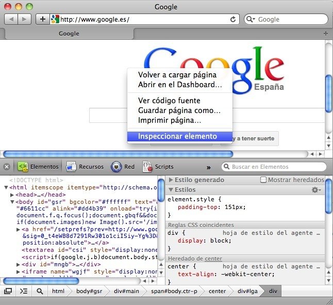Click the element.style rule header

click(194, 199)
